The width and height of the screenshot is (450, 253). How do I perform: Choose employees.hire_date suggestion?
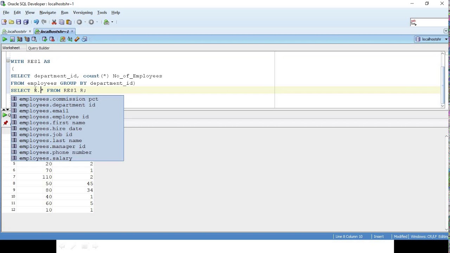(67, 129)
